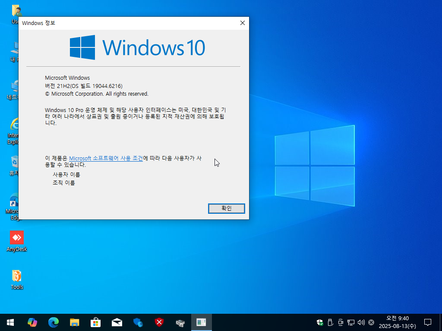Select the 내 PC desktop icon

pyautogui.click(x=14, y=52)
